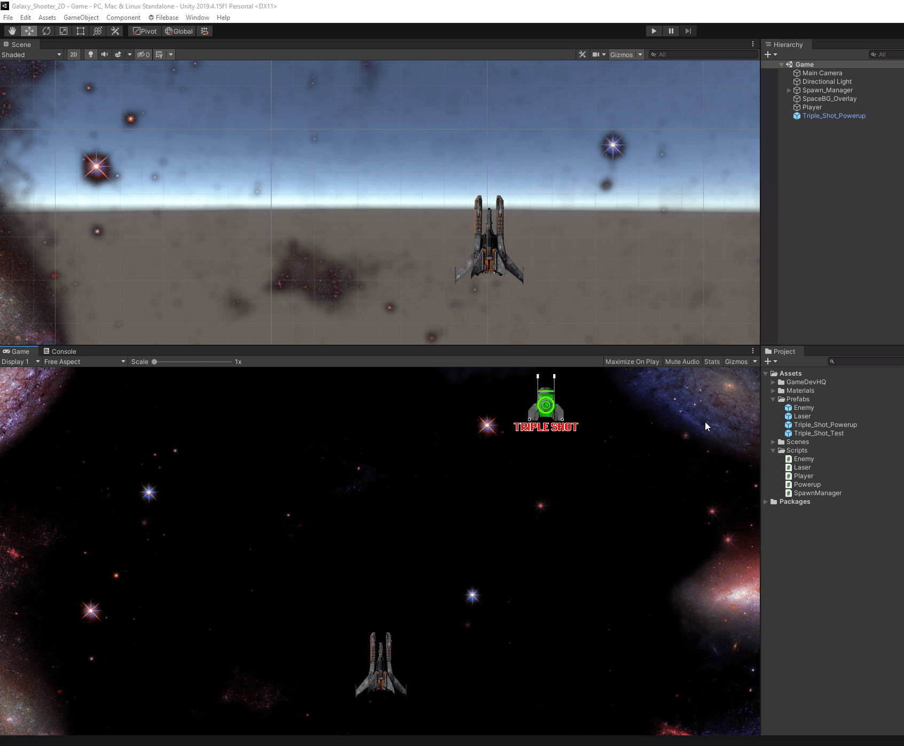Toggle grid snapping icon in toolbar
Viewport: 904px width, 746px height.
205,31
